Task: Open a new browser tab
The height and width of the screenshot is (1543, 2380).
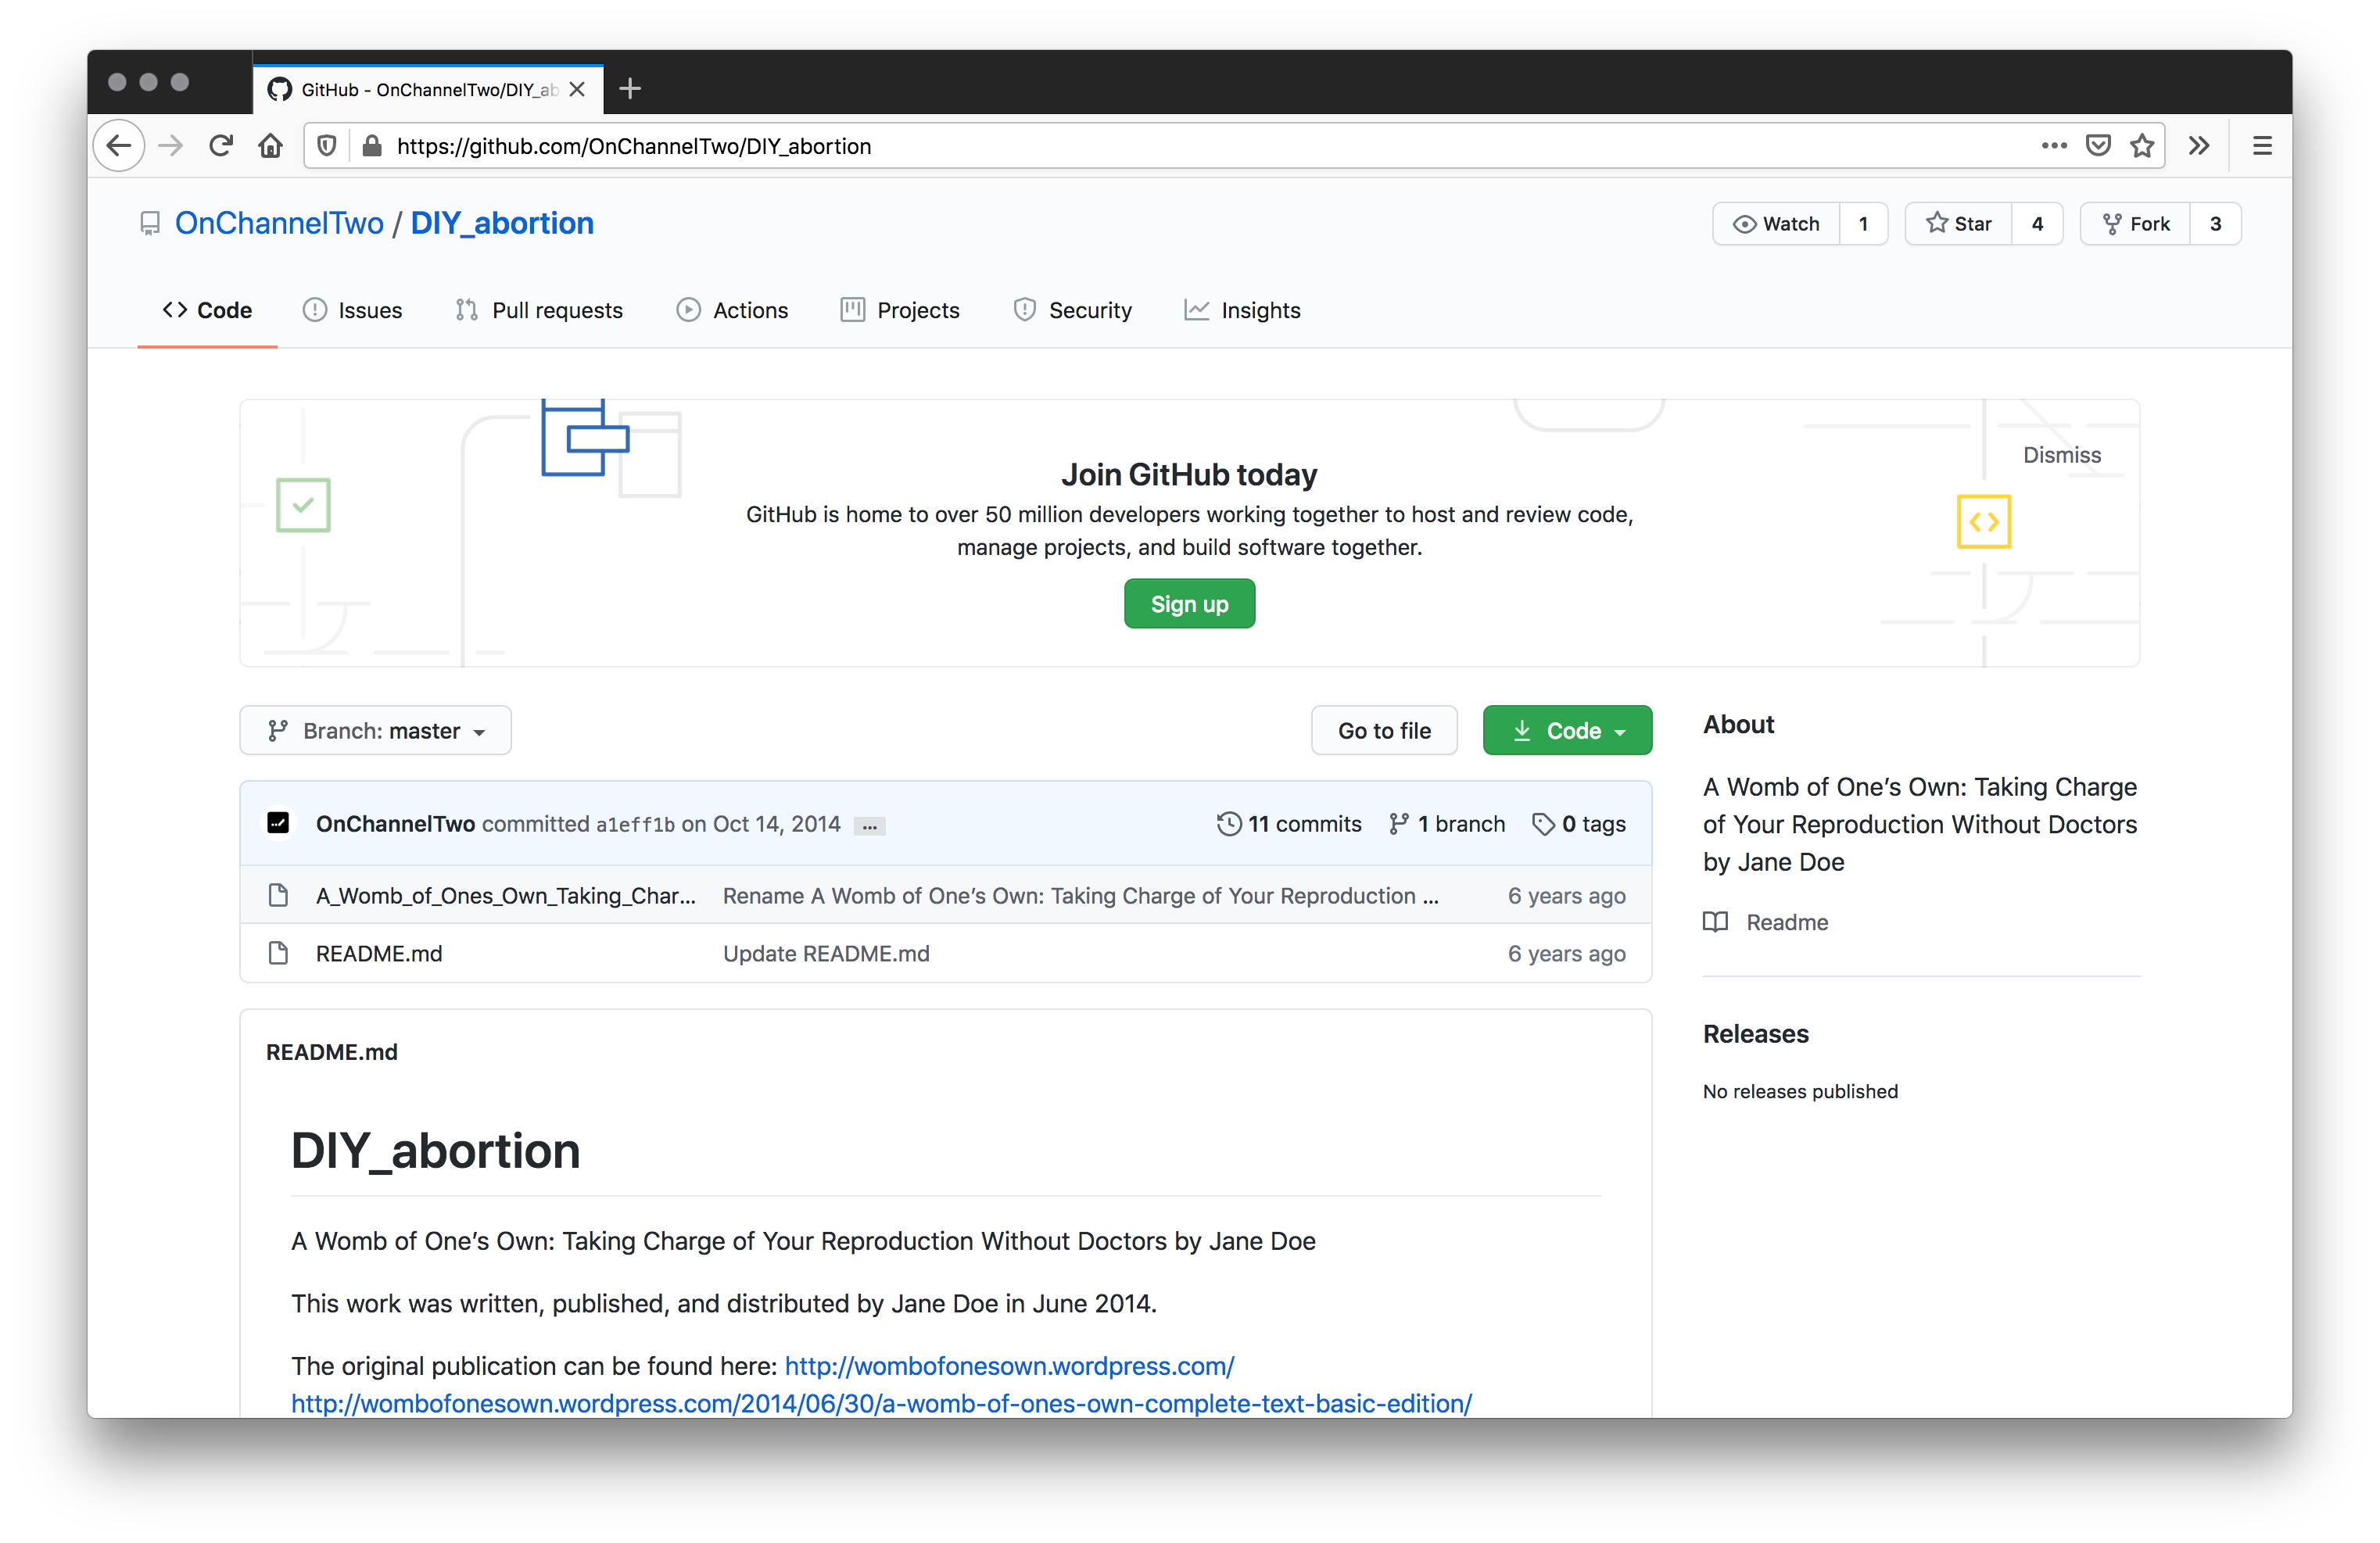Action: click(x=630, y=89)
